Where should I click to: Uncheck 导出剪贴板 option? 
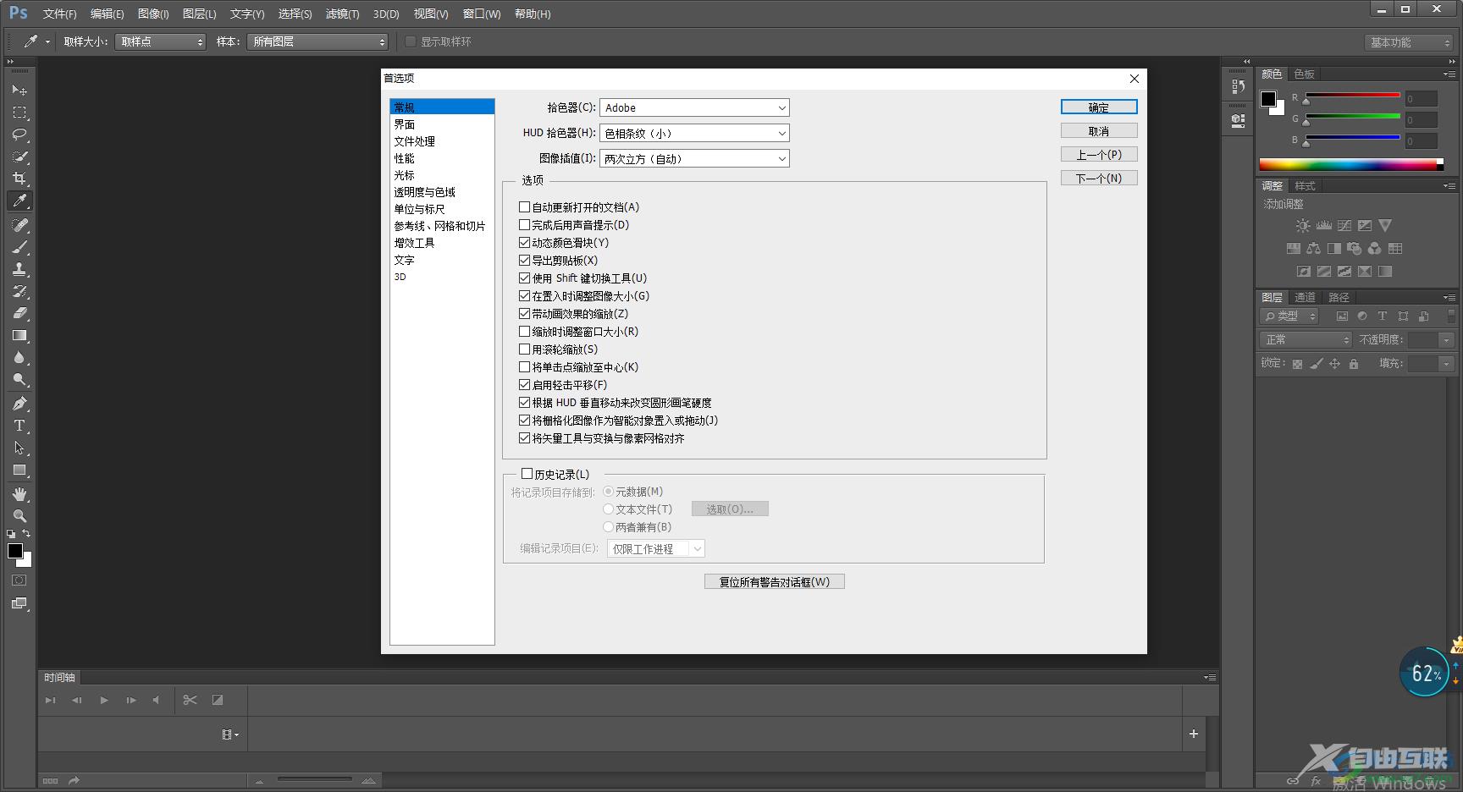tap(524, 260)
